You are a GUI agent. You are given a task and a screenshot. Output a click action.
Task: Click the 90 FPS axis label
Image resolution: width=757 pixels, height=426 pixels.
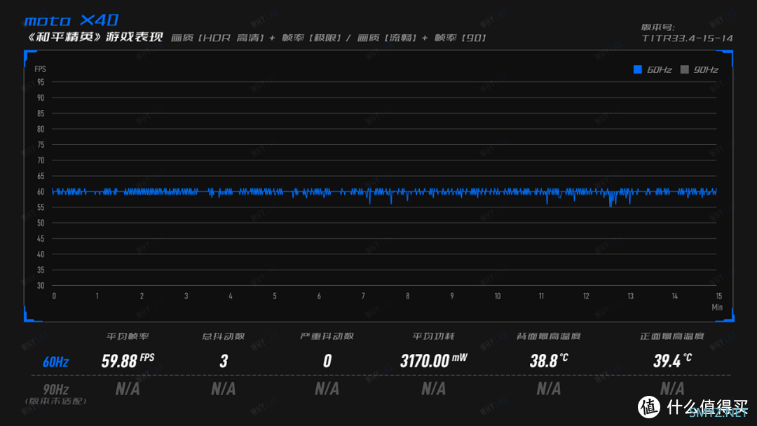41,98
